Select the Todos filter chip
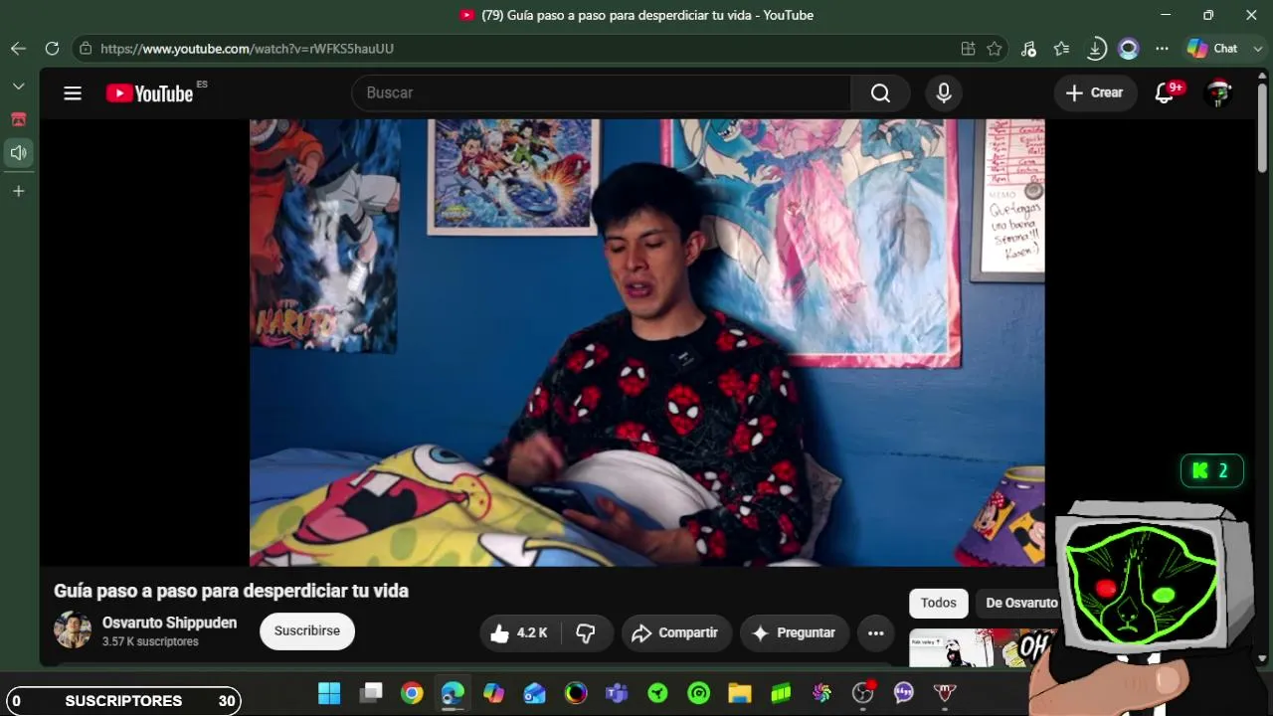Screen dimensions: 1273x716 point(938,603)
